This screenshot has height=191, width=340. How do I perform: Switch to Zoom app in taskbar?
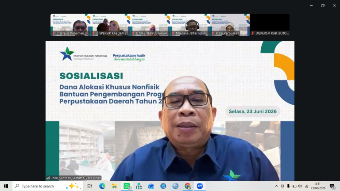(x=200, y=186)
